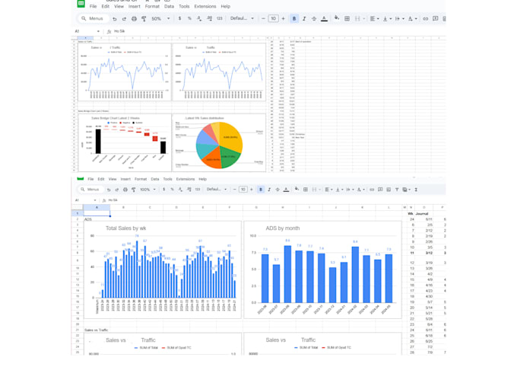Click the Print icon in the 50% zoom sheet
The image size is (517, 367).
point(134,19)
